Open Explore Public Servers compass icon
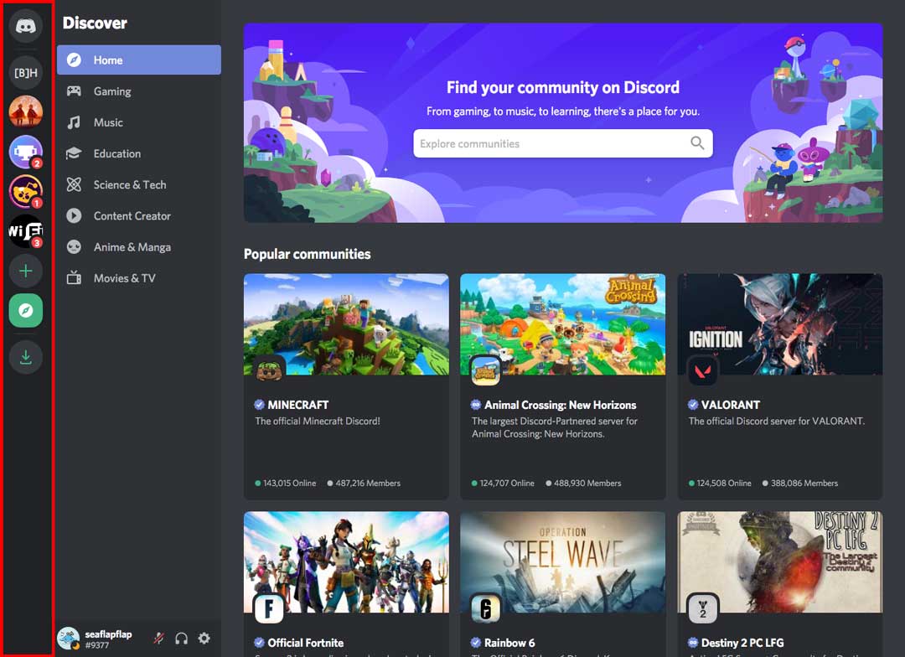This screenshot has width=905, height=657. coord(26,311)
